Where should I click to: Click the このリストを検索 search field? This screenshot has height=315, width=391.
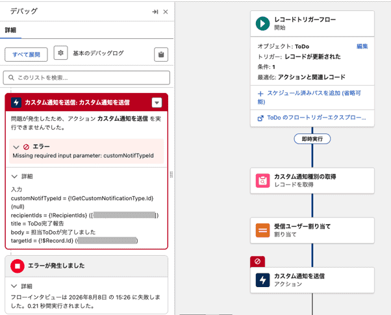(x=86, y=78)
